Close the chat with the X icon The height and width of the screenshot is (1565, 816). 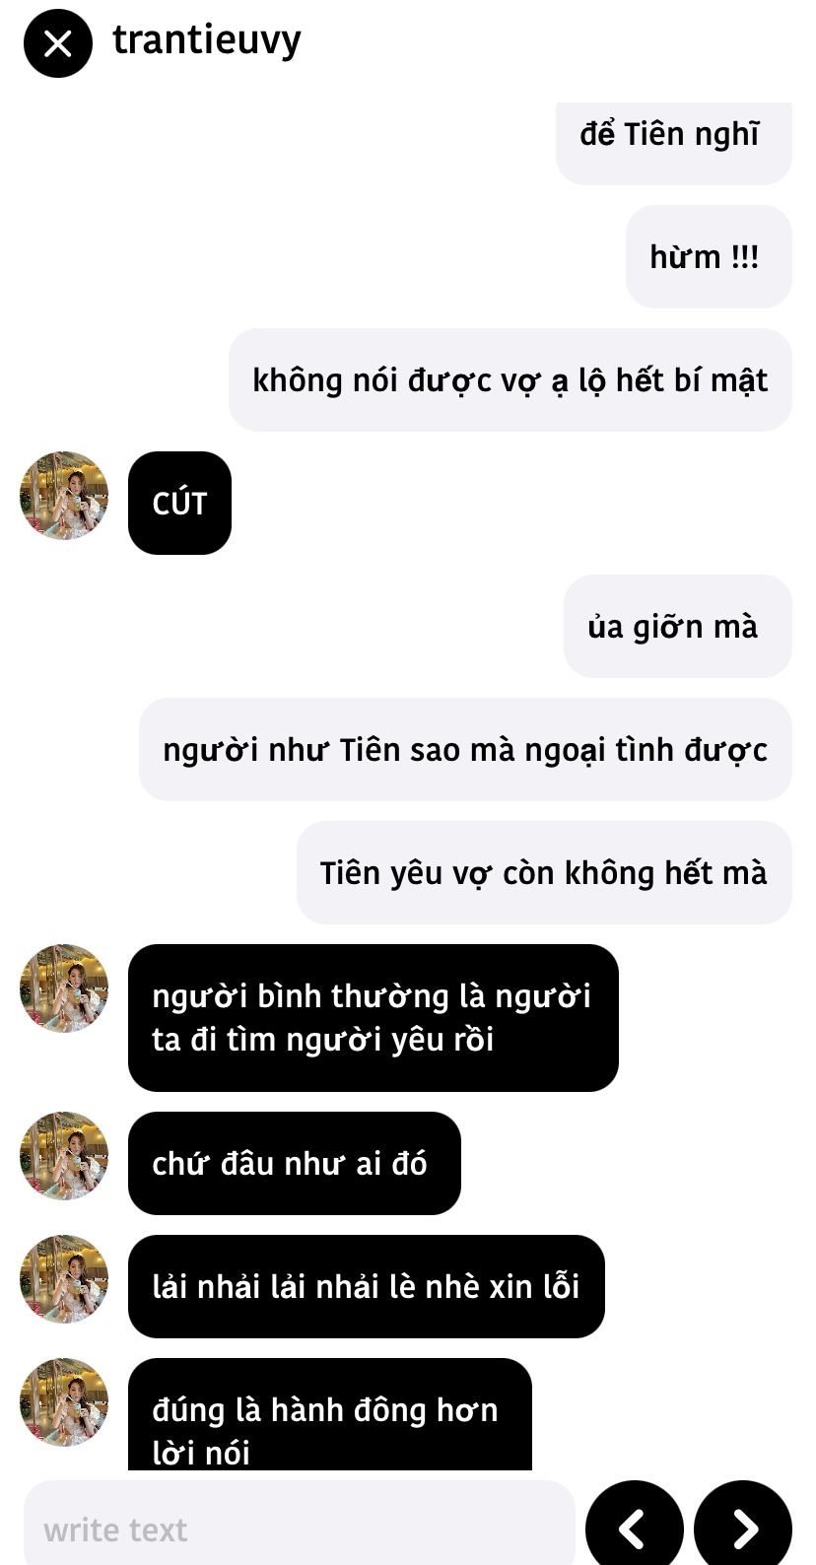(58, 43)
